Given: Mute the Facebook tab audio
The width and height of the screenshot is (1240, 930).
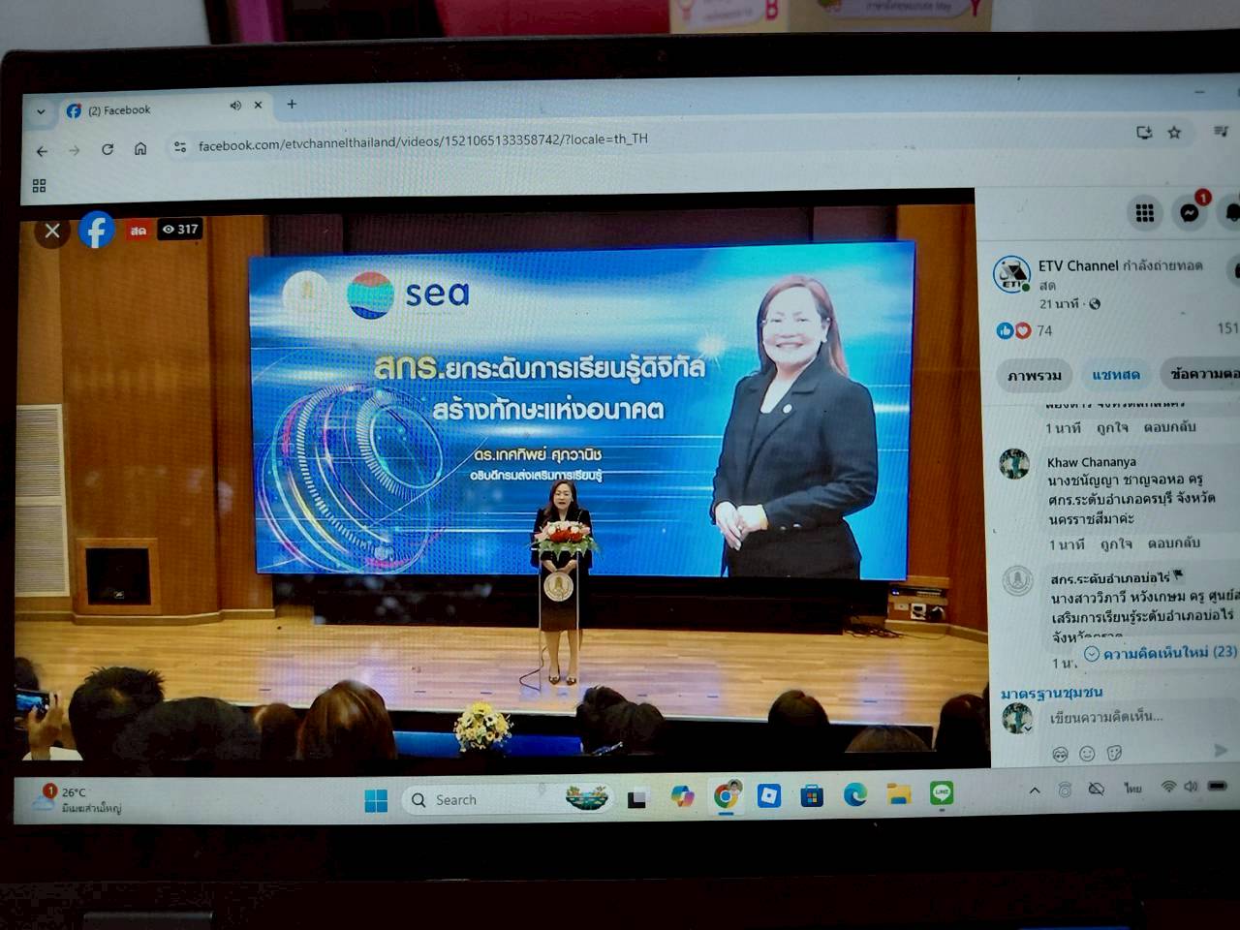Looking at the screenshot, I should tap(235, 106).
